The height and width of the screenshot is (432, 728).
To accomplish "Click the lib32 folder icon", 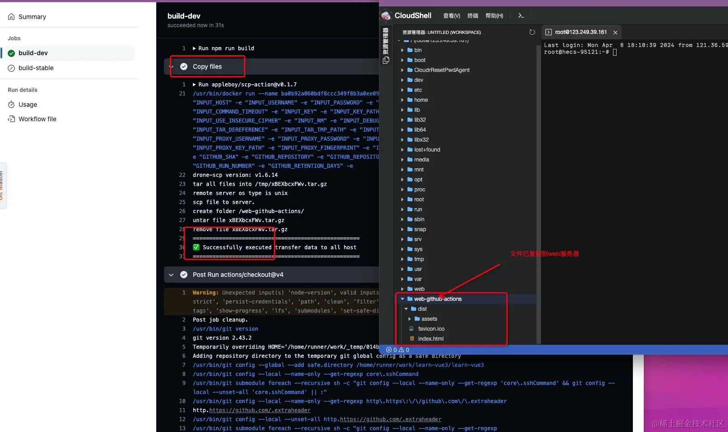I will click(x=410, y=120).
